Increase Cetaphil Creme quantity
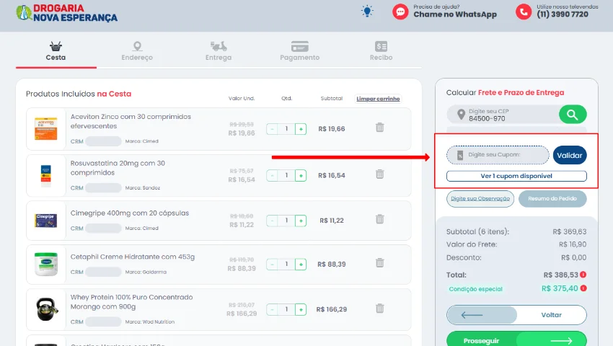This screenshot has height=346, width=613. pos(301,265)
